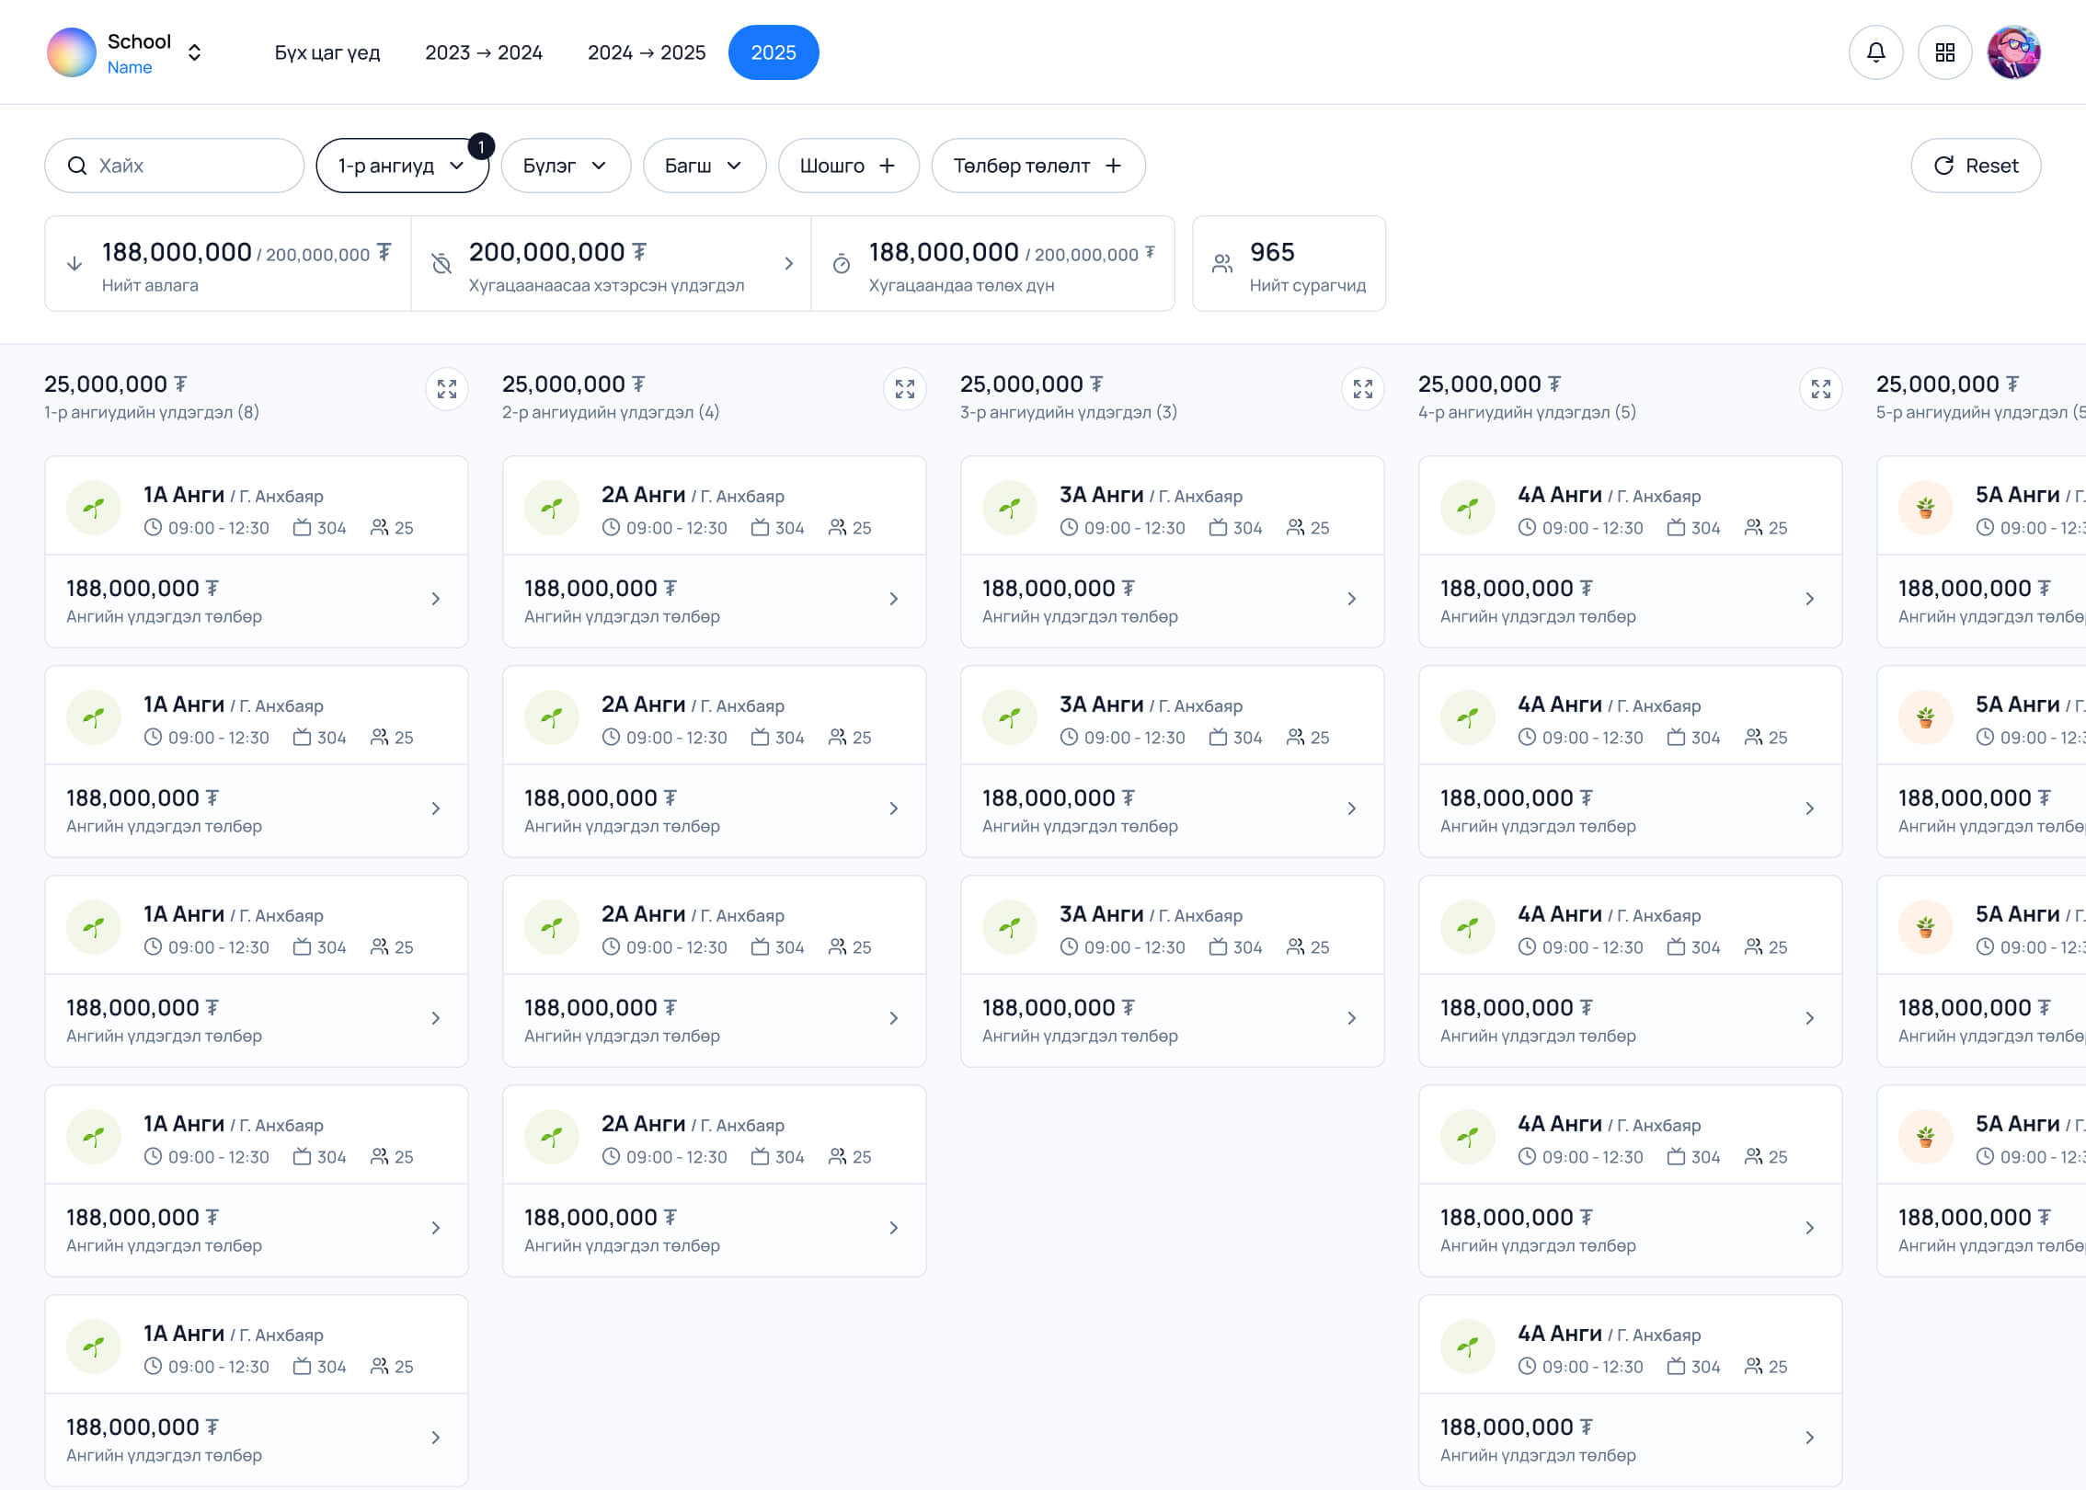Add a Шошго filter
Viewport: 2086px width, 1490px height.
tap(847, 166)
